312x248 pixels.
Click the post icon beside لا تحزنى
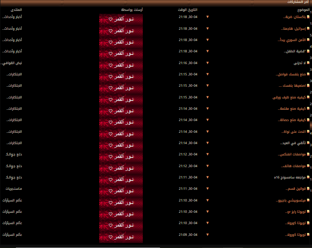(x=308, y=63)
